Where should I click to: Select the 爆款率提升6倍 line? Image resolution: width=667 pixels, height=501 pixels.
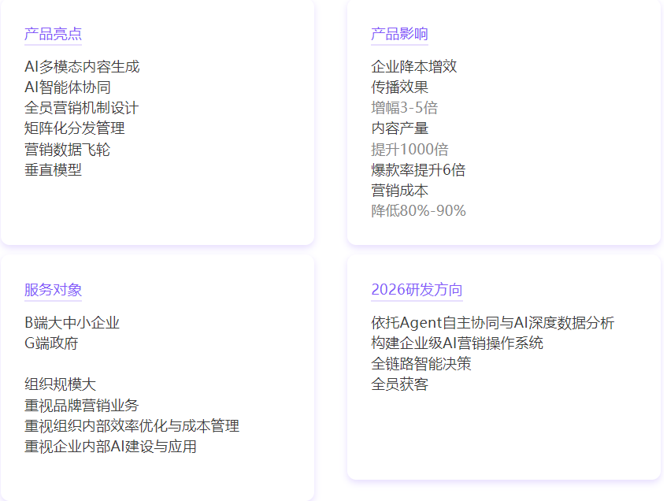(418, 170)
